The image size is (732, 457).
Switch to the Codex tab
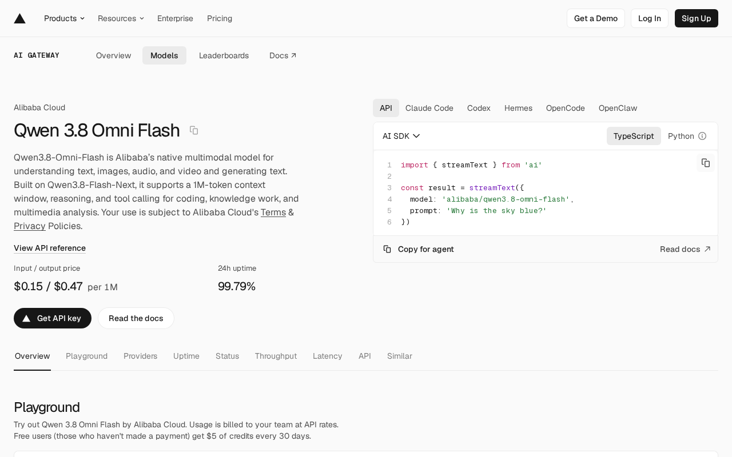(x=479, y=108)
